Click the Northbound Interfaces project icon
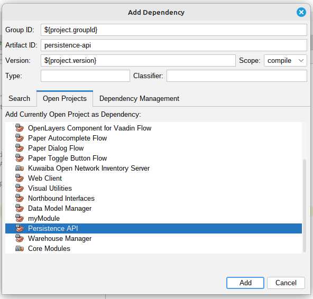Screen dimensions: 313x299 click(x=20, y=198)
